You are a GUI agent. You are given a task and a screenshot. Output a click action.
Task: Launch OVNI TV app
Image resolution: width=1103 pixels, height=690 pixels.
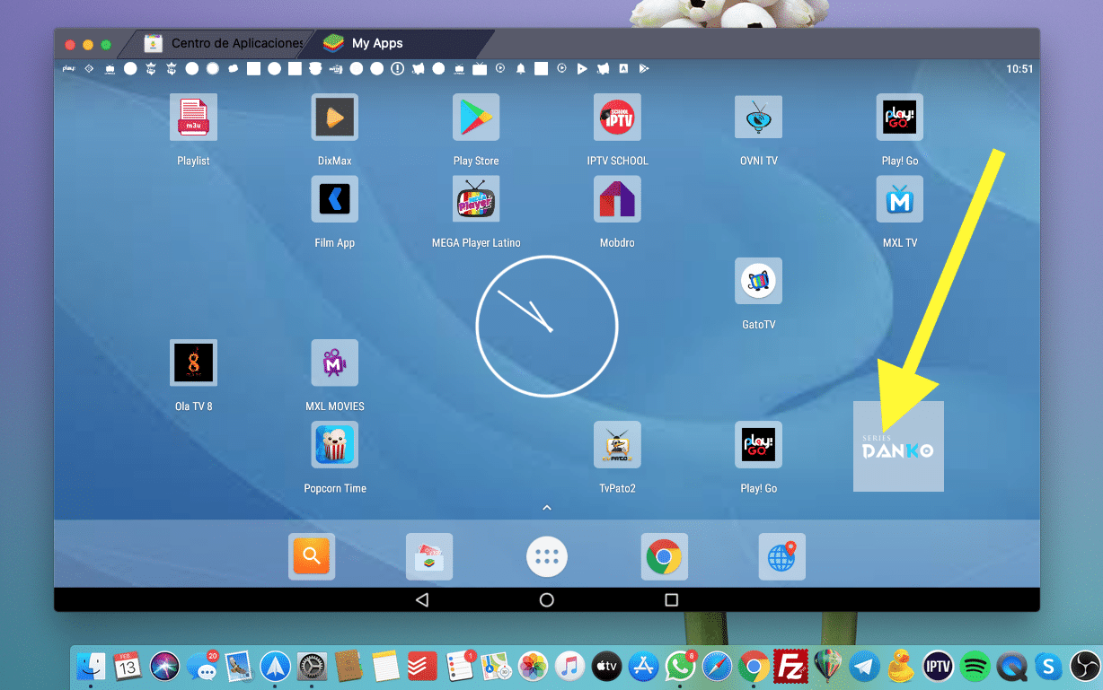(x=758, y=118)
